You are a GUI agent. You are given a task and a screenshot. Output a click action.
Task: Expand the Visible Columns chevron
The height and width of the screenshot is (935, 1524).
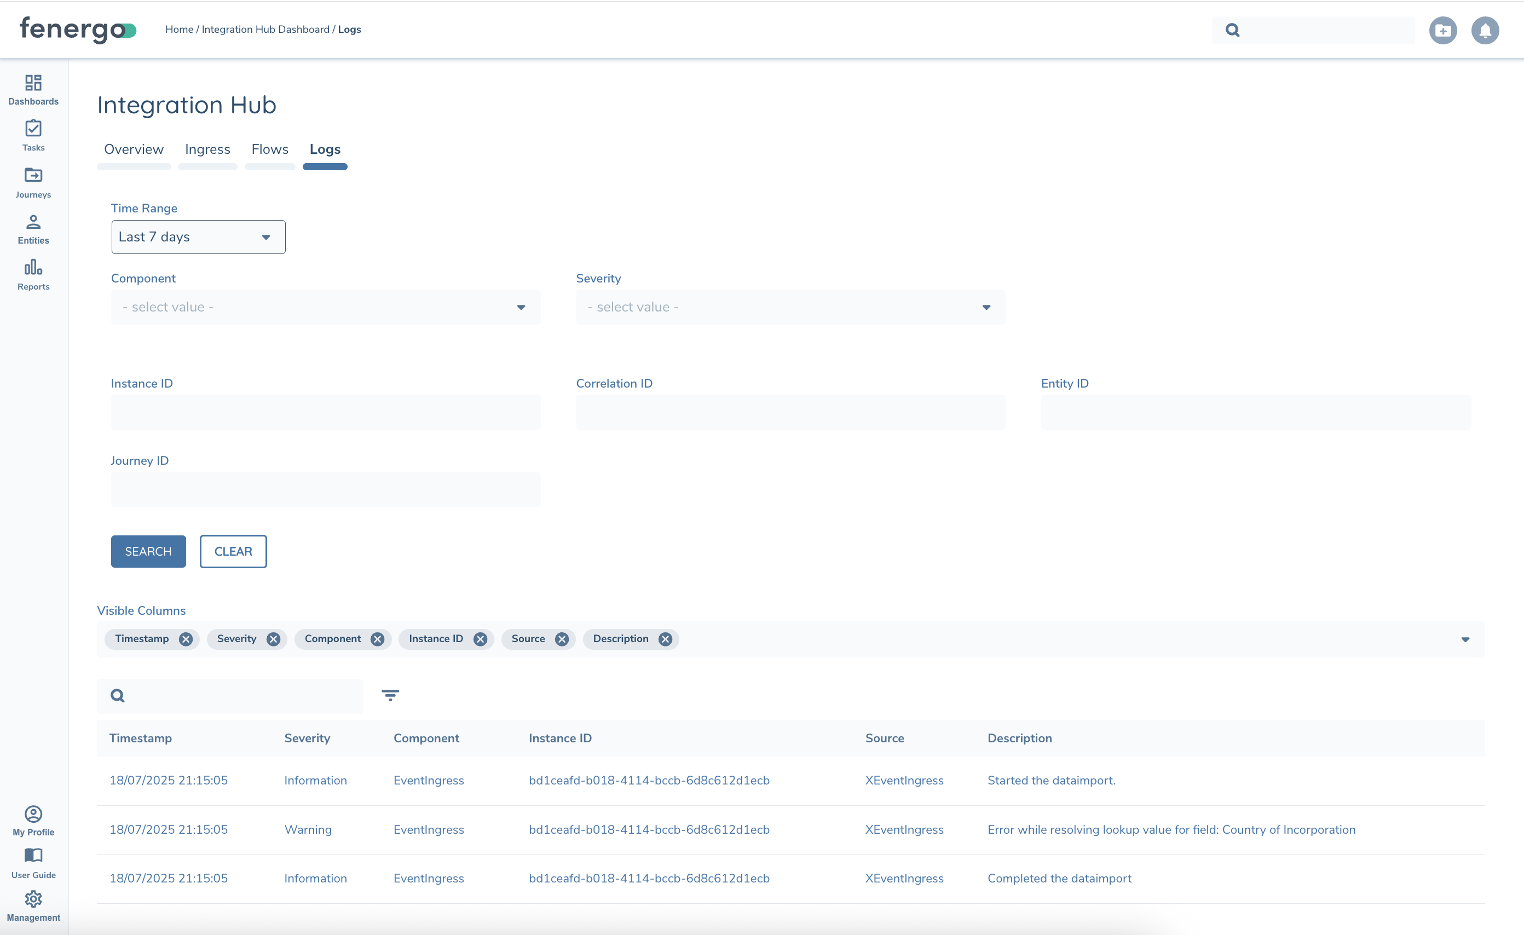point(1465,639)
